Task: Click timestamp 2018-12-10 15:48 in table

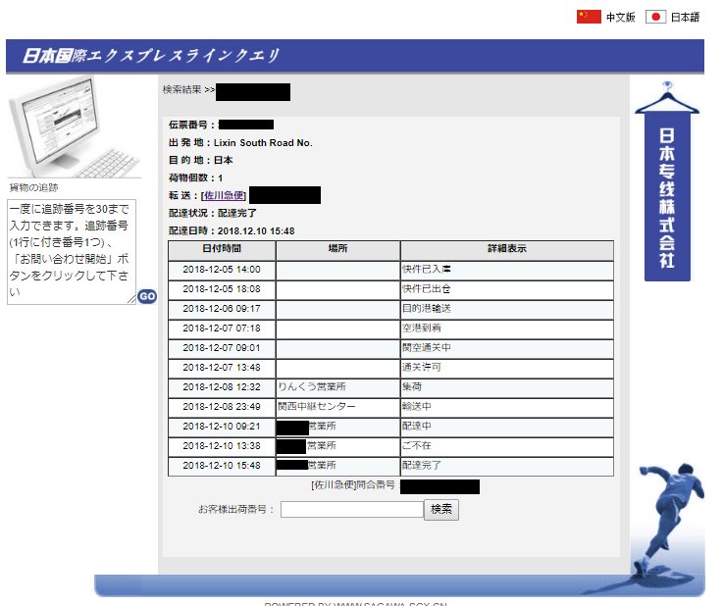Action: click(222, 466)
